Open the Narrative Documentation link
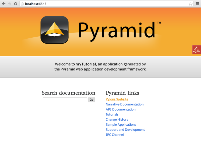The height and width of the screenshot is (143, 201). (125, 104)
